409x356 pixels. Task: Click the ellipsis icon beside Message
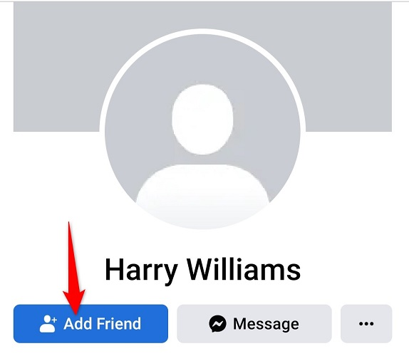366,324
